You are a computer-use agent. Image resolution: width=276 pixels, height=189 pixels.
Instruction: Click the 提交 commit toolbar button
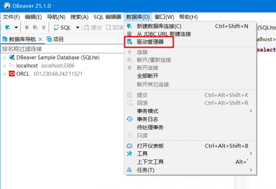click(x=93, y=28)
